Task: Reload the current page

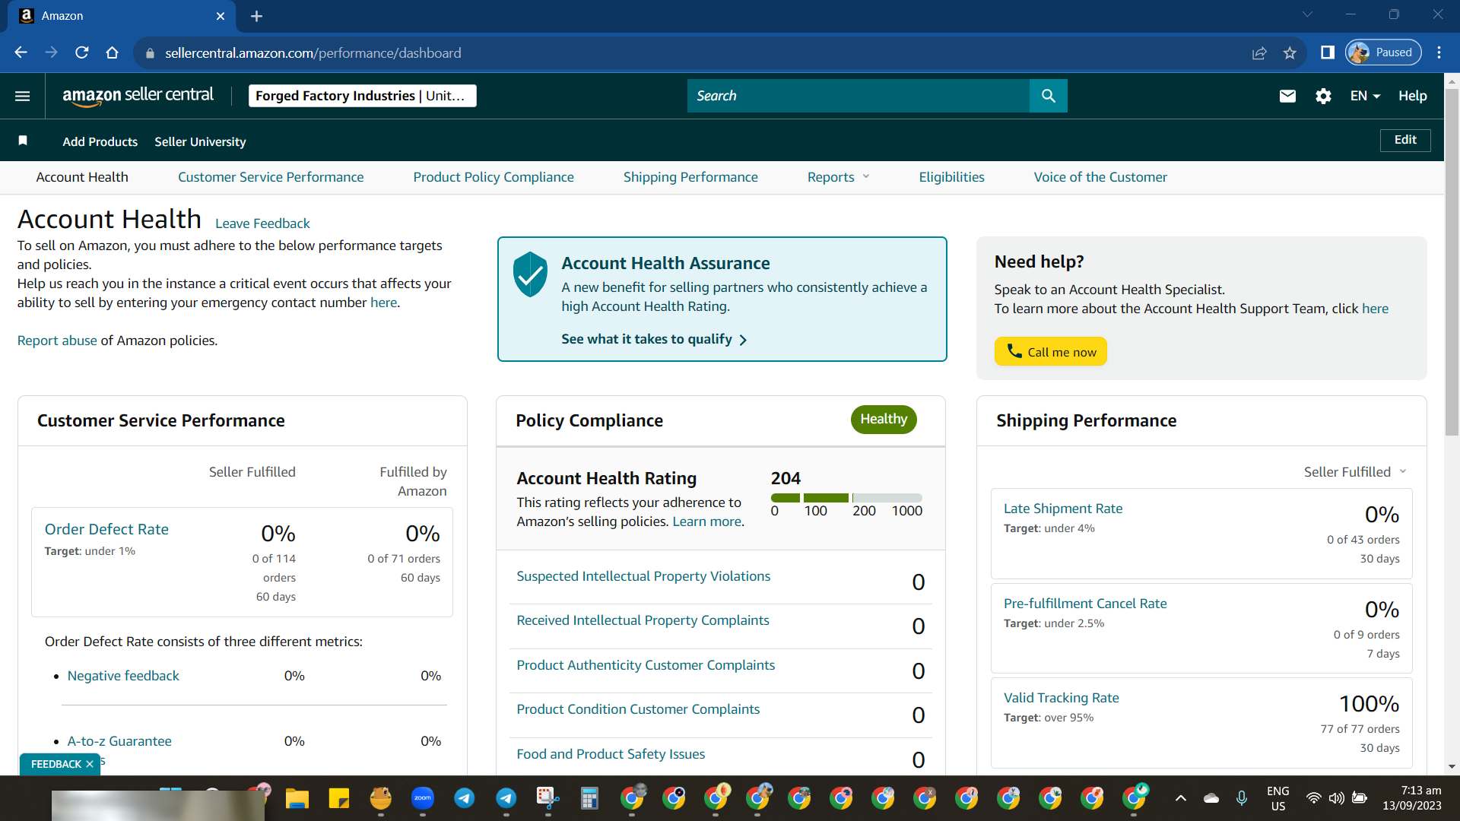Action: pos(82,52)
